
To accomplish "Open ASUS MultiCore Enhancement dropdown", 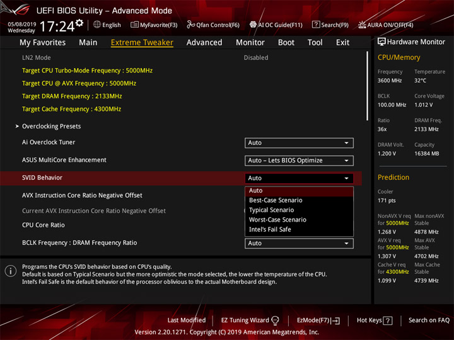I will point(299,161).
